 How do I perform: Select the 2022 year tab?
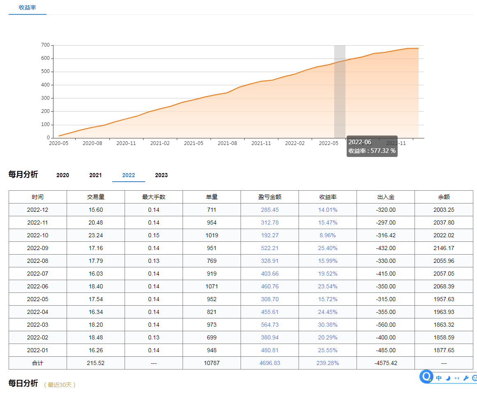pos(128,175)
